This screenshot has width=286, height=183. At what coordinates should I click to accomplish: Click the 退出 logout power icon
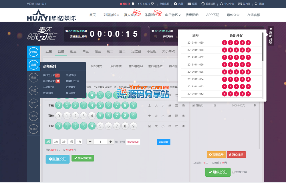pos(256,4)
